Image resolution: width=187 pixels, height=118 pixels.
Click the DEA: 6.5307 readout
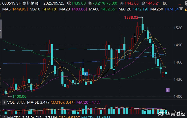69,117
